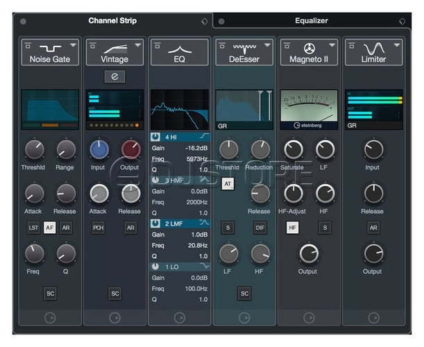
Task: Click the Noise Gate SC side-chain button
Action: pos(50,294)
